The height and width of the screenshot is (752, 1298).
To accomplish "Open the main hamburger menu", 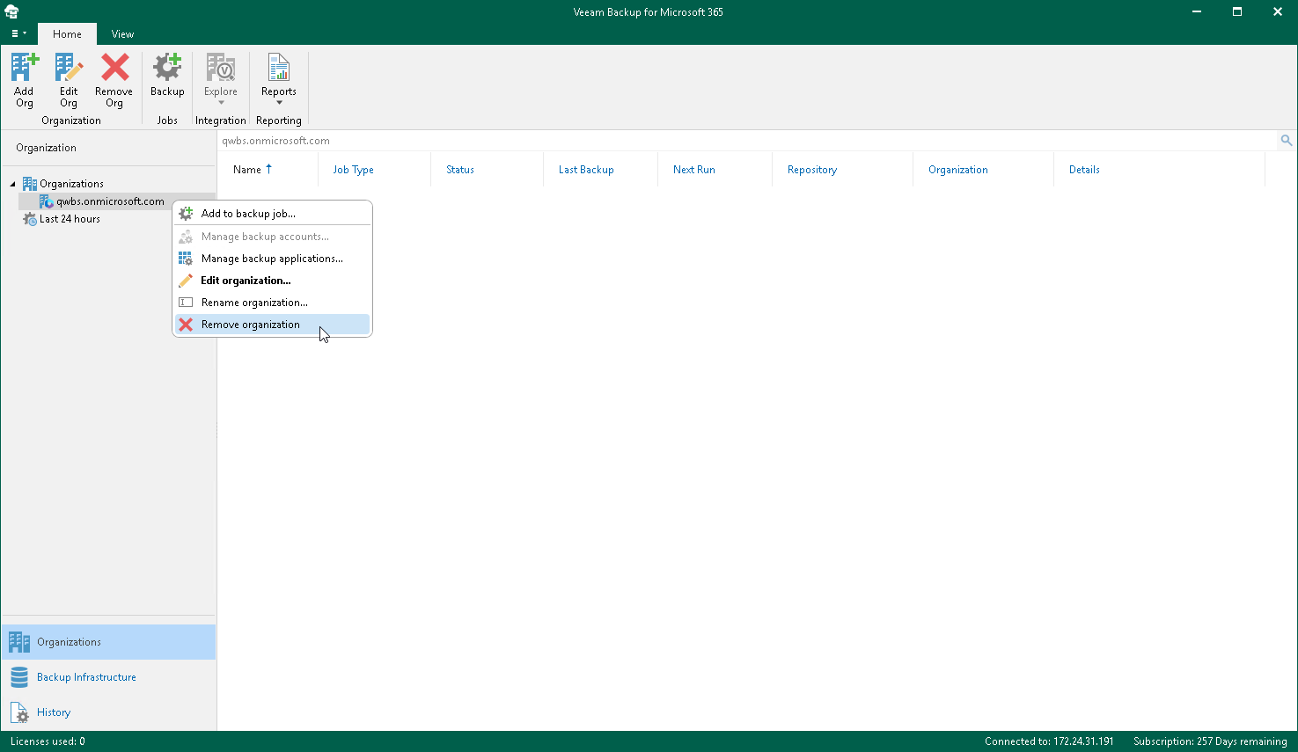I will coord(18,33).
